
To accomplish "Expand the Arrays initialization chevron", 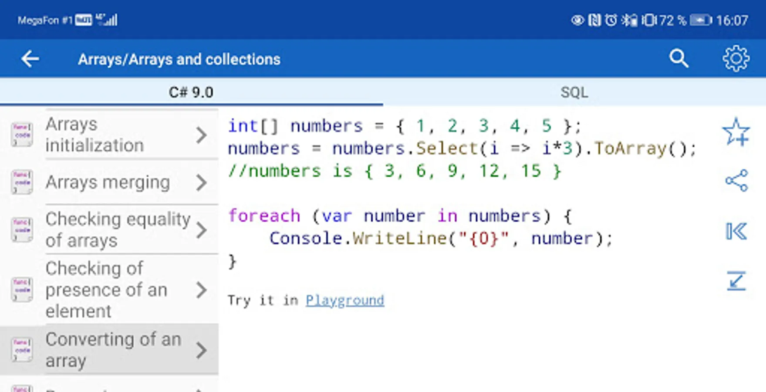I will pos(201,135).
